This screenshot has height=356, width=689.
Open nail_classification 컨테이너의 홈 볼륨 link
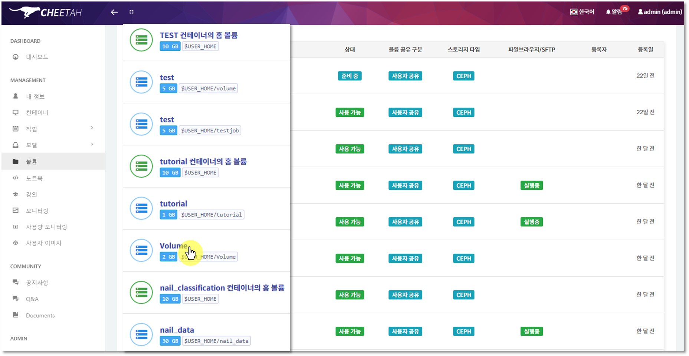click(222, 288)
